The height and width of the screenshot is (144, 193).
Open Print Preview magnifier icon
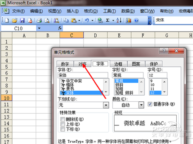[47, 21]
